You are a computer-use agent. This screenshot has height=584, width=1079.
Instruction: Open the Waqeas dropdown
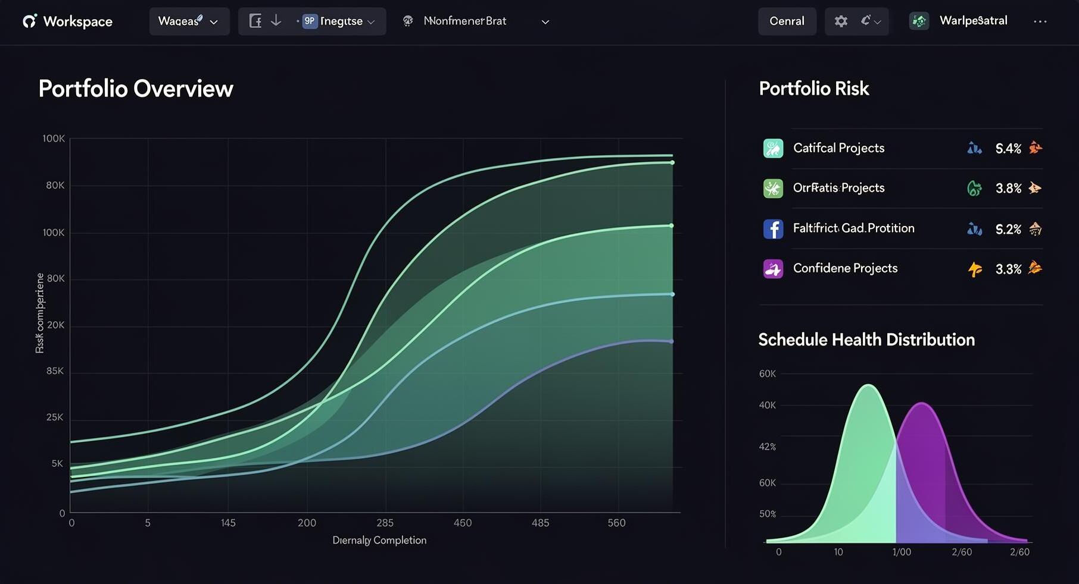pyautogui.click(x=189, y=21)
